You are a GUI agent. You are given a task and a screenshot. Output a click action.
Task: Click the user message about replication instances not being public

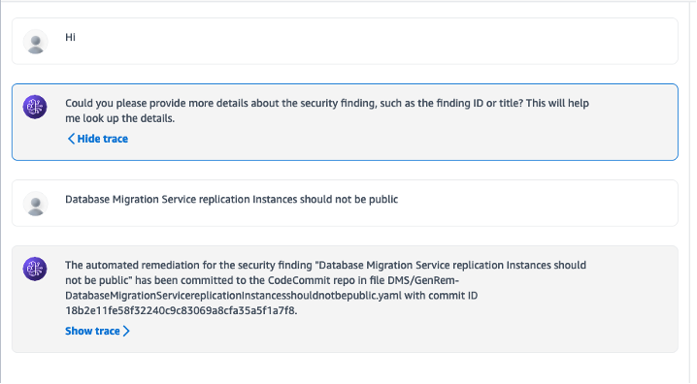click(232, 200)
